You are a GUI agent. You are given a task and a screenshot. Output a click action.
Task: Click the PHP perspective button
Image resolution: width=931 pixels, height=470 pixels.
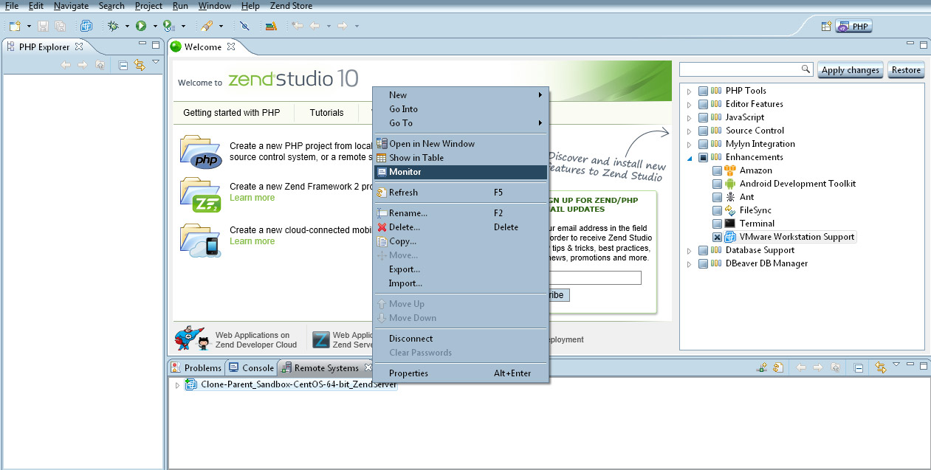853,27
